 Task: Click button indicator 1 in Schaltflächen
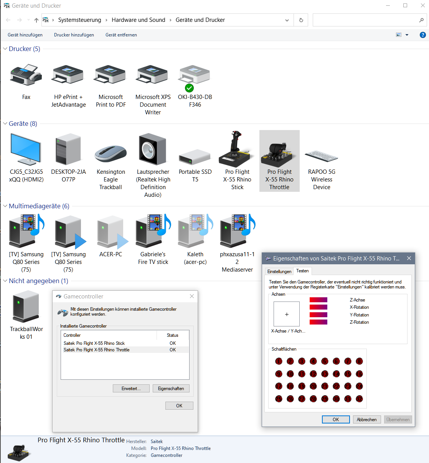(279, 361)
